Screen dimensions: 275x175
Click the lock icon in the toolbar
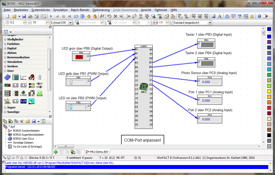click(x=252, y=16)
